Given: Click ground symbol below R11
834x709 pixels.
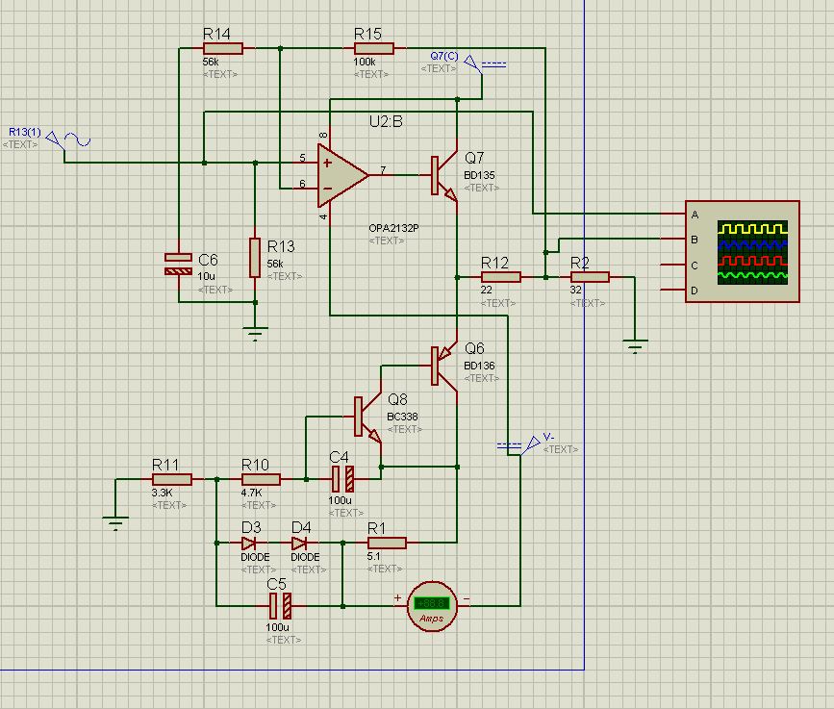Looking at the screenshot, I should [115, 523].
